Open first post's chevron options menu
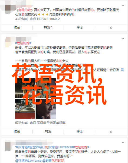128x163 pixels. coord(123,5)
